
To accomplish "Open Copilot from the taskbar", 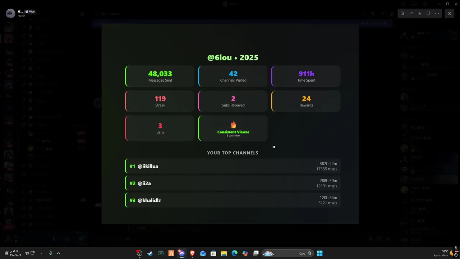I will (245, 253).
